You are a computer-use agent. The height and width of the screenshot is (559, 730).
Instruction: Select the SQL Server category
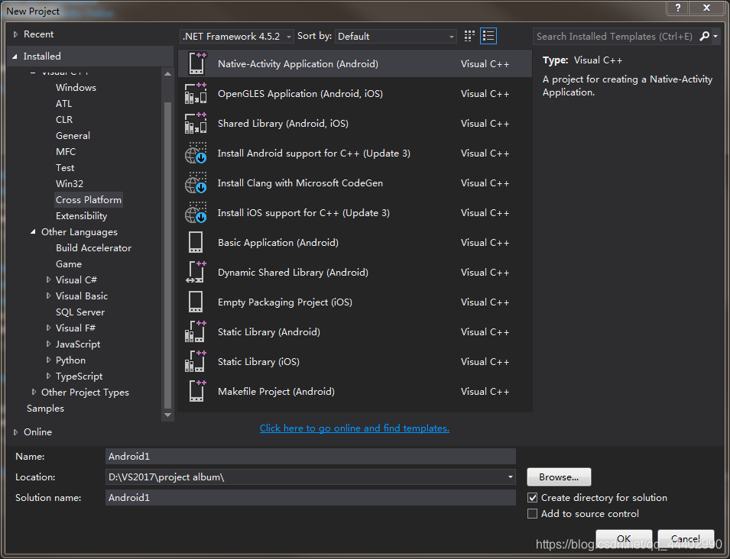pyautogui.click(x=80, y=312)
